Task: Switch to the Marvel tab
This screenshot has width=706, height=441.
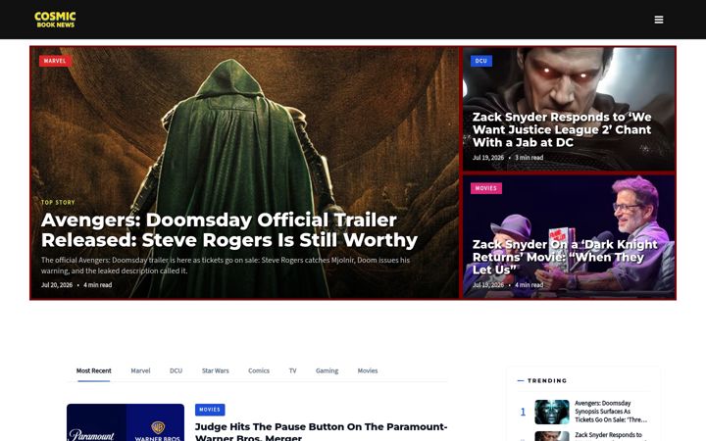Action: coord(140,370)
